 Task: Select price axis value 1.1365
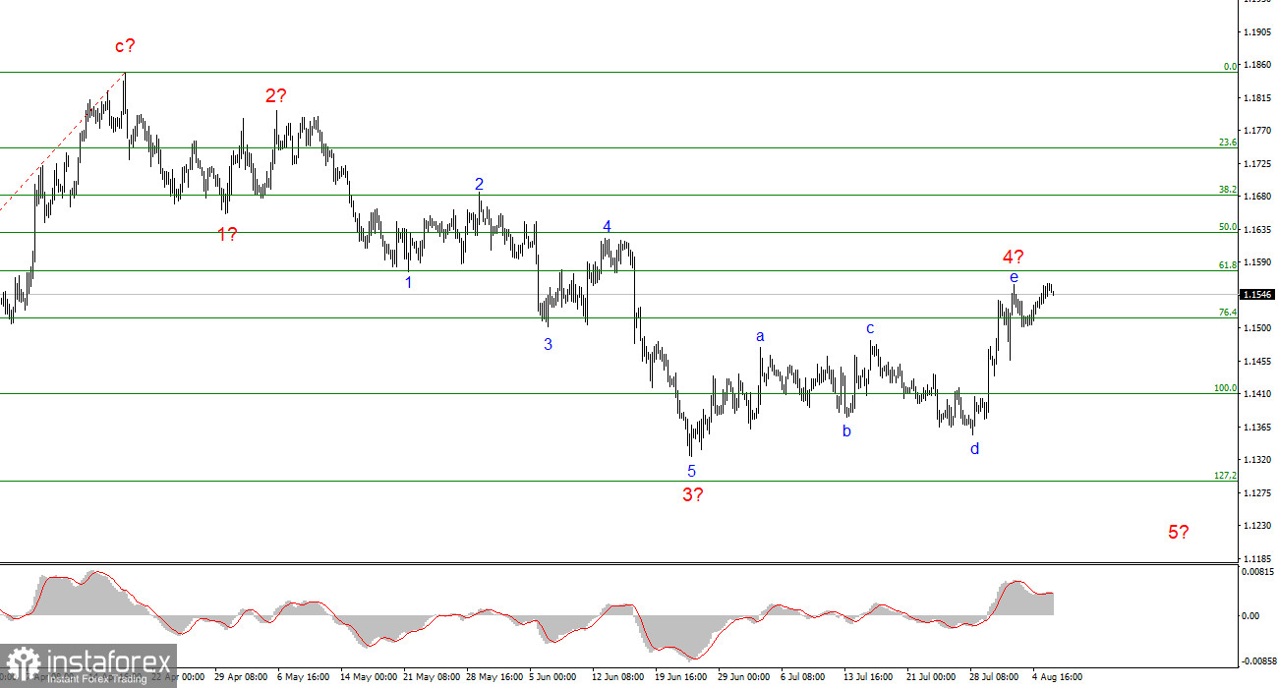coord(1259,428)
